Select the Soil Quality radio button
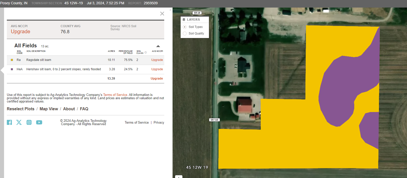This screenshot has width=407, height=178. click(x=185, y=33)
